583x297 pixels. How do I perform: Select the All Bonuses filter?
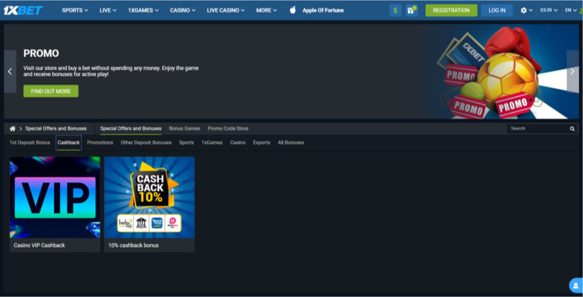click(291, 143)
